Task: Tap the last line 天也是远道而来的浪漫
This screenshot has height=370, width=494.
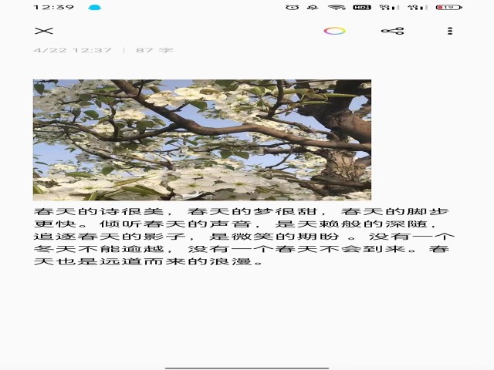Action: click(x=148, y=261)
